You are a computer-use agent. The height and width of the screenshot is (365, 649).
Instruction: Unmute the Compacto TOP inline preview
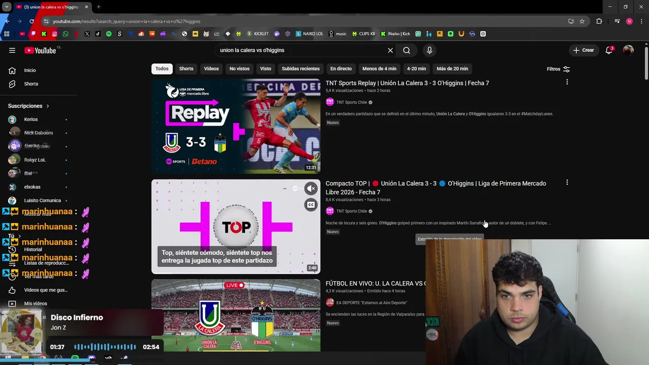(x=311, y=189)
